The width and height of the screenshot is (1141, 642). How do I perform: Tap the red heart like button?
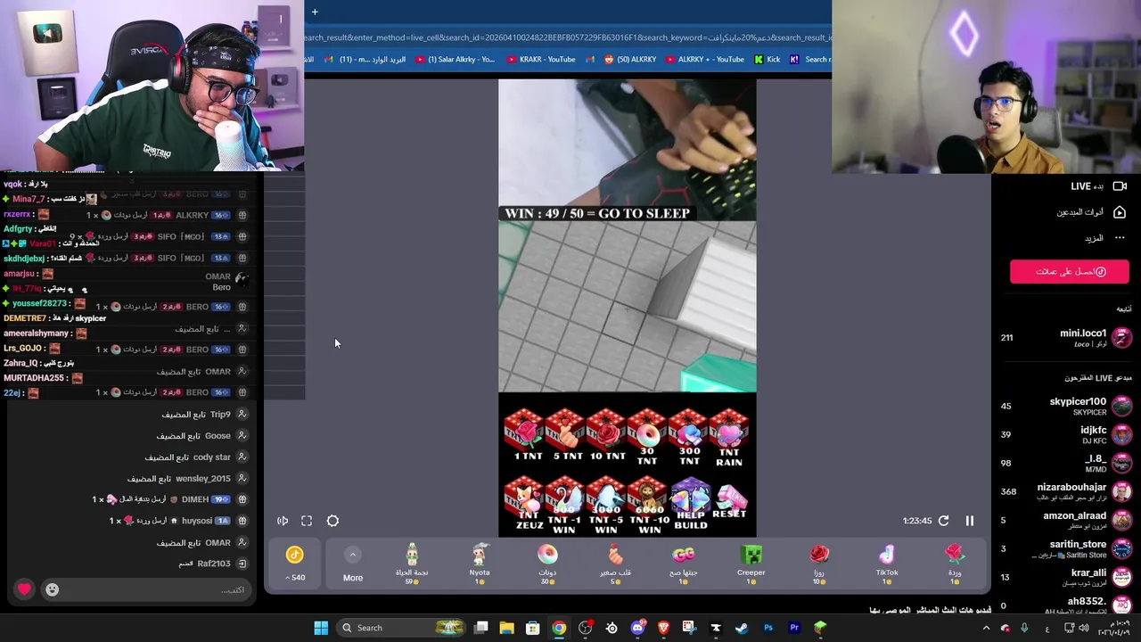tap(24, 589)
